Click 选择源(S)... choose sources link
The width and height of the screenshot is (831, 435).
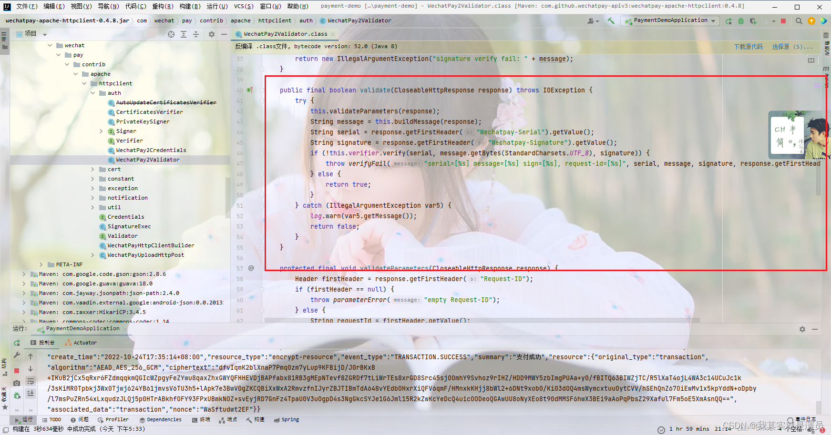(792, 47)
